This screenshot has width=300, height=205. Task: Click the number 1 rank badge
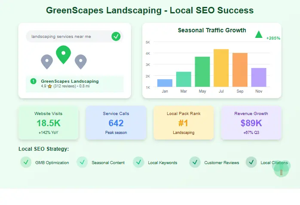pyautogui.click(x=33, y=81)
